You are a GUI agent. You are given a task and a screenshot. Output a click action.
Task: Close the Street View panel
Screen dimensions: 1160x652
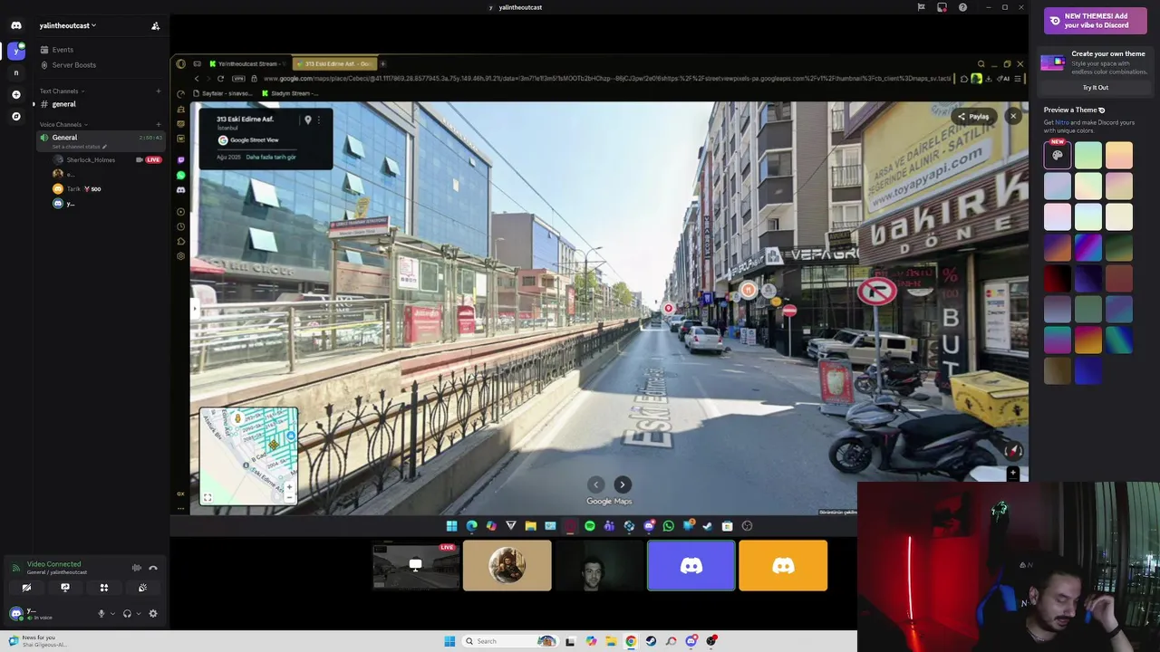(1013, 116)
